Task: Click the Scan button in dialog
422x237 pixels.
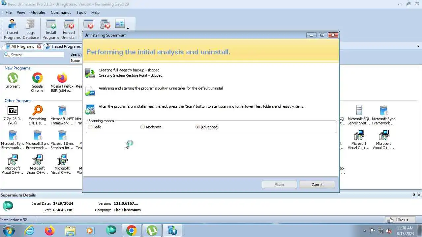Action: pos(279,185)
